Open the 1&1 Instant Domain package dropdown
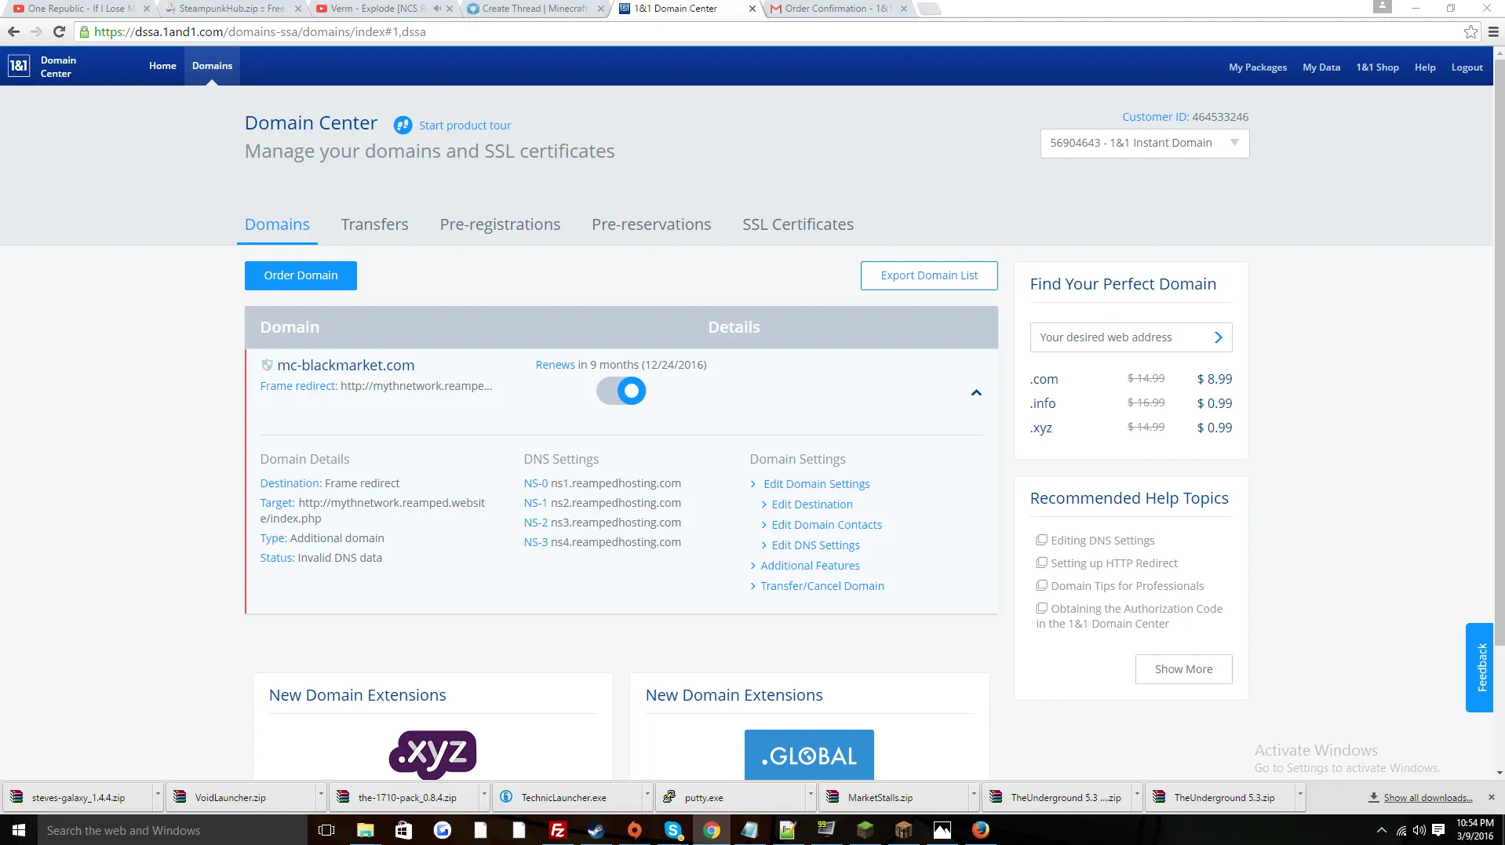This screenshot has height=845, width=1505. 1144,144
